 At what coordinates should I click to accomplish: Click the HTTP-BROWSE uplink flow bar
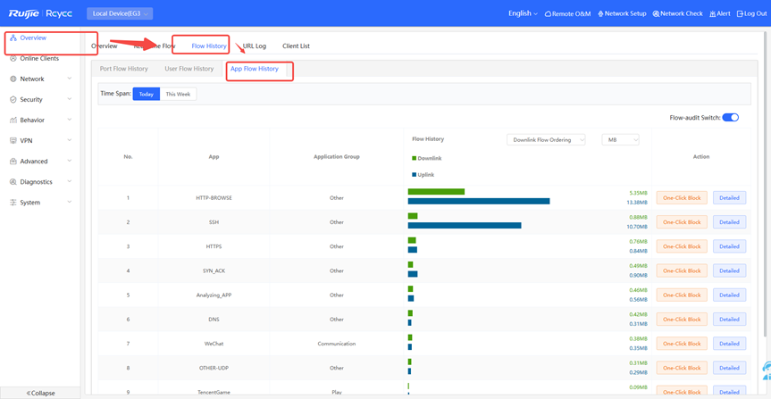click(479, 202)
